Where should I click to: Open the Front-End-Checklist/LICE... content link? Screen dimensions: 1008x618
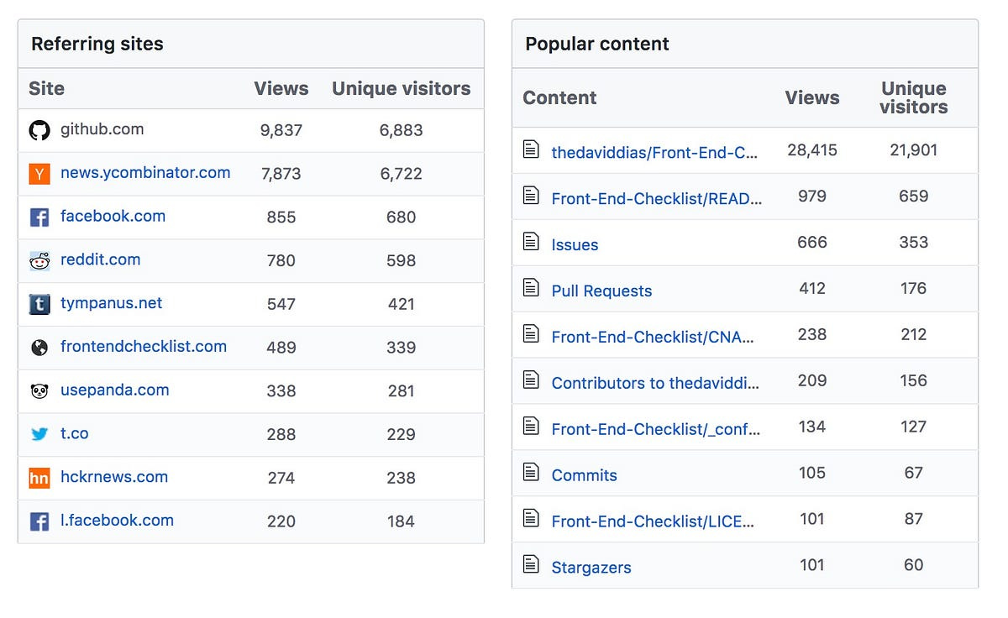[653, 521]
